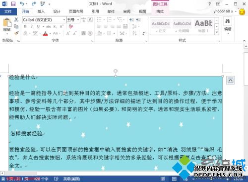Screen dimensions: 248x182
Task: Toggle Underline formatting
Action: (x=38, y=26)
